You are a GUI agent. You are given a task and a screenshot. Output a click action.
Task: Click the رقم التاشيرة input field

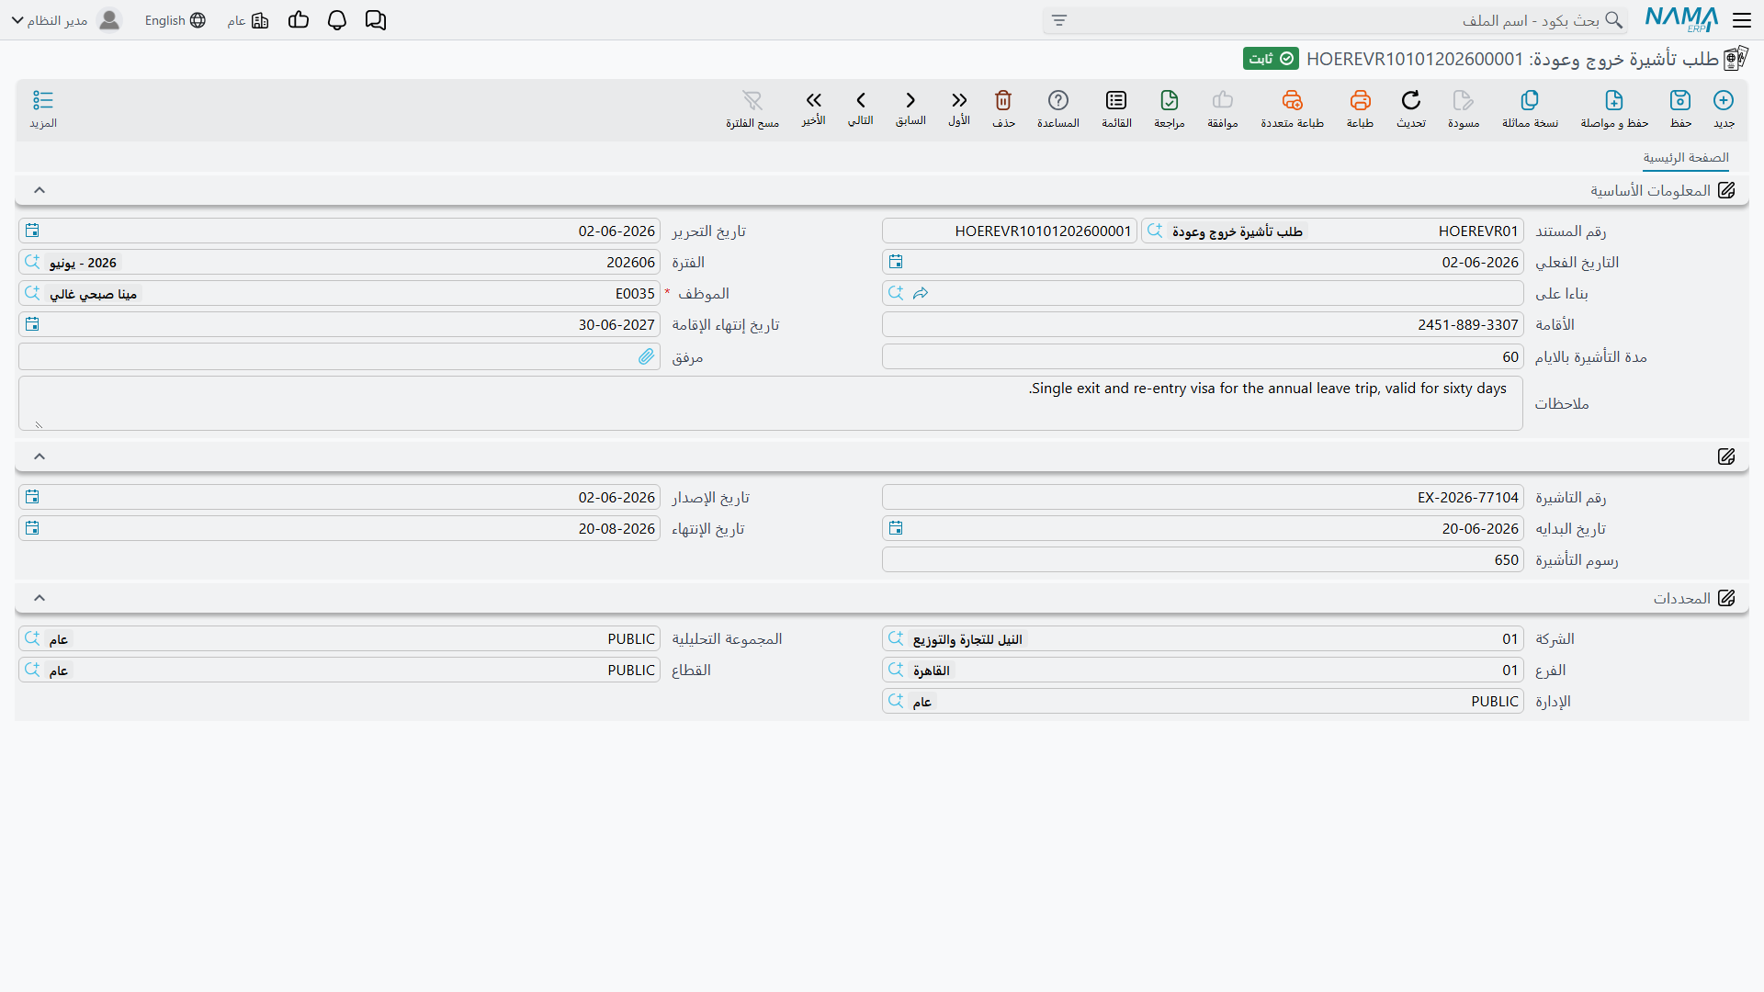pyautogui.click(x=1203, y=497)
